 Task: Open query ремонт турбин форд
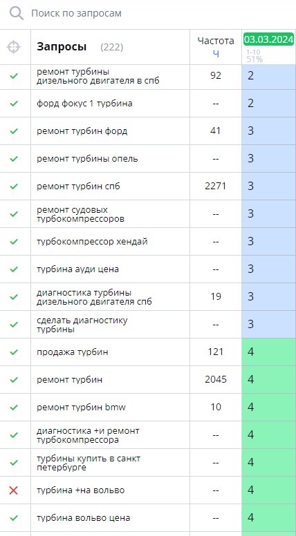pos(82,131)
